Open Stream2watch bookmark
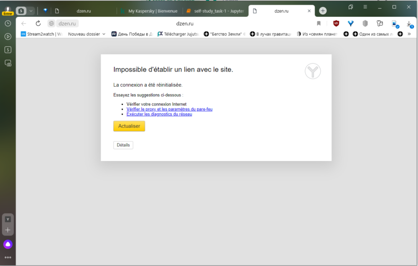Screen dimensions: 418x266 tap(41, 34)
